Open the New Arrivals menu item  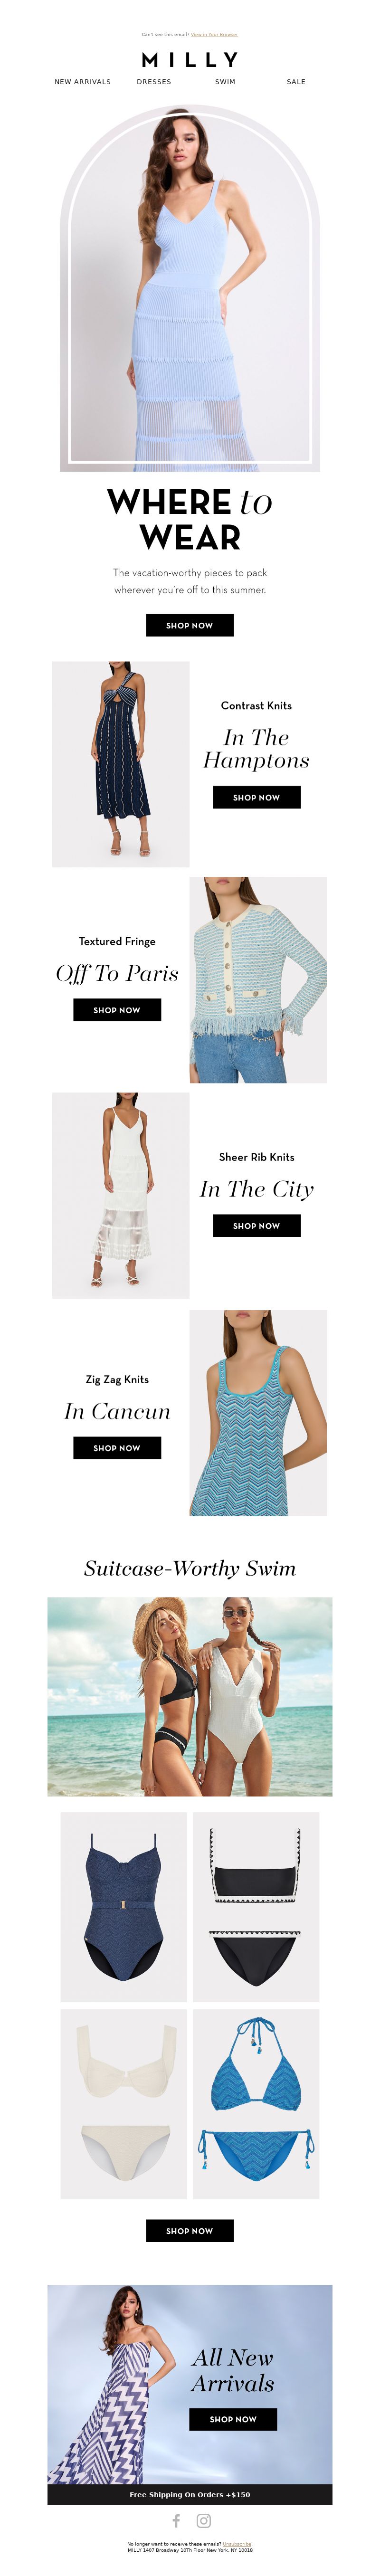(83, 82)
